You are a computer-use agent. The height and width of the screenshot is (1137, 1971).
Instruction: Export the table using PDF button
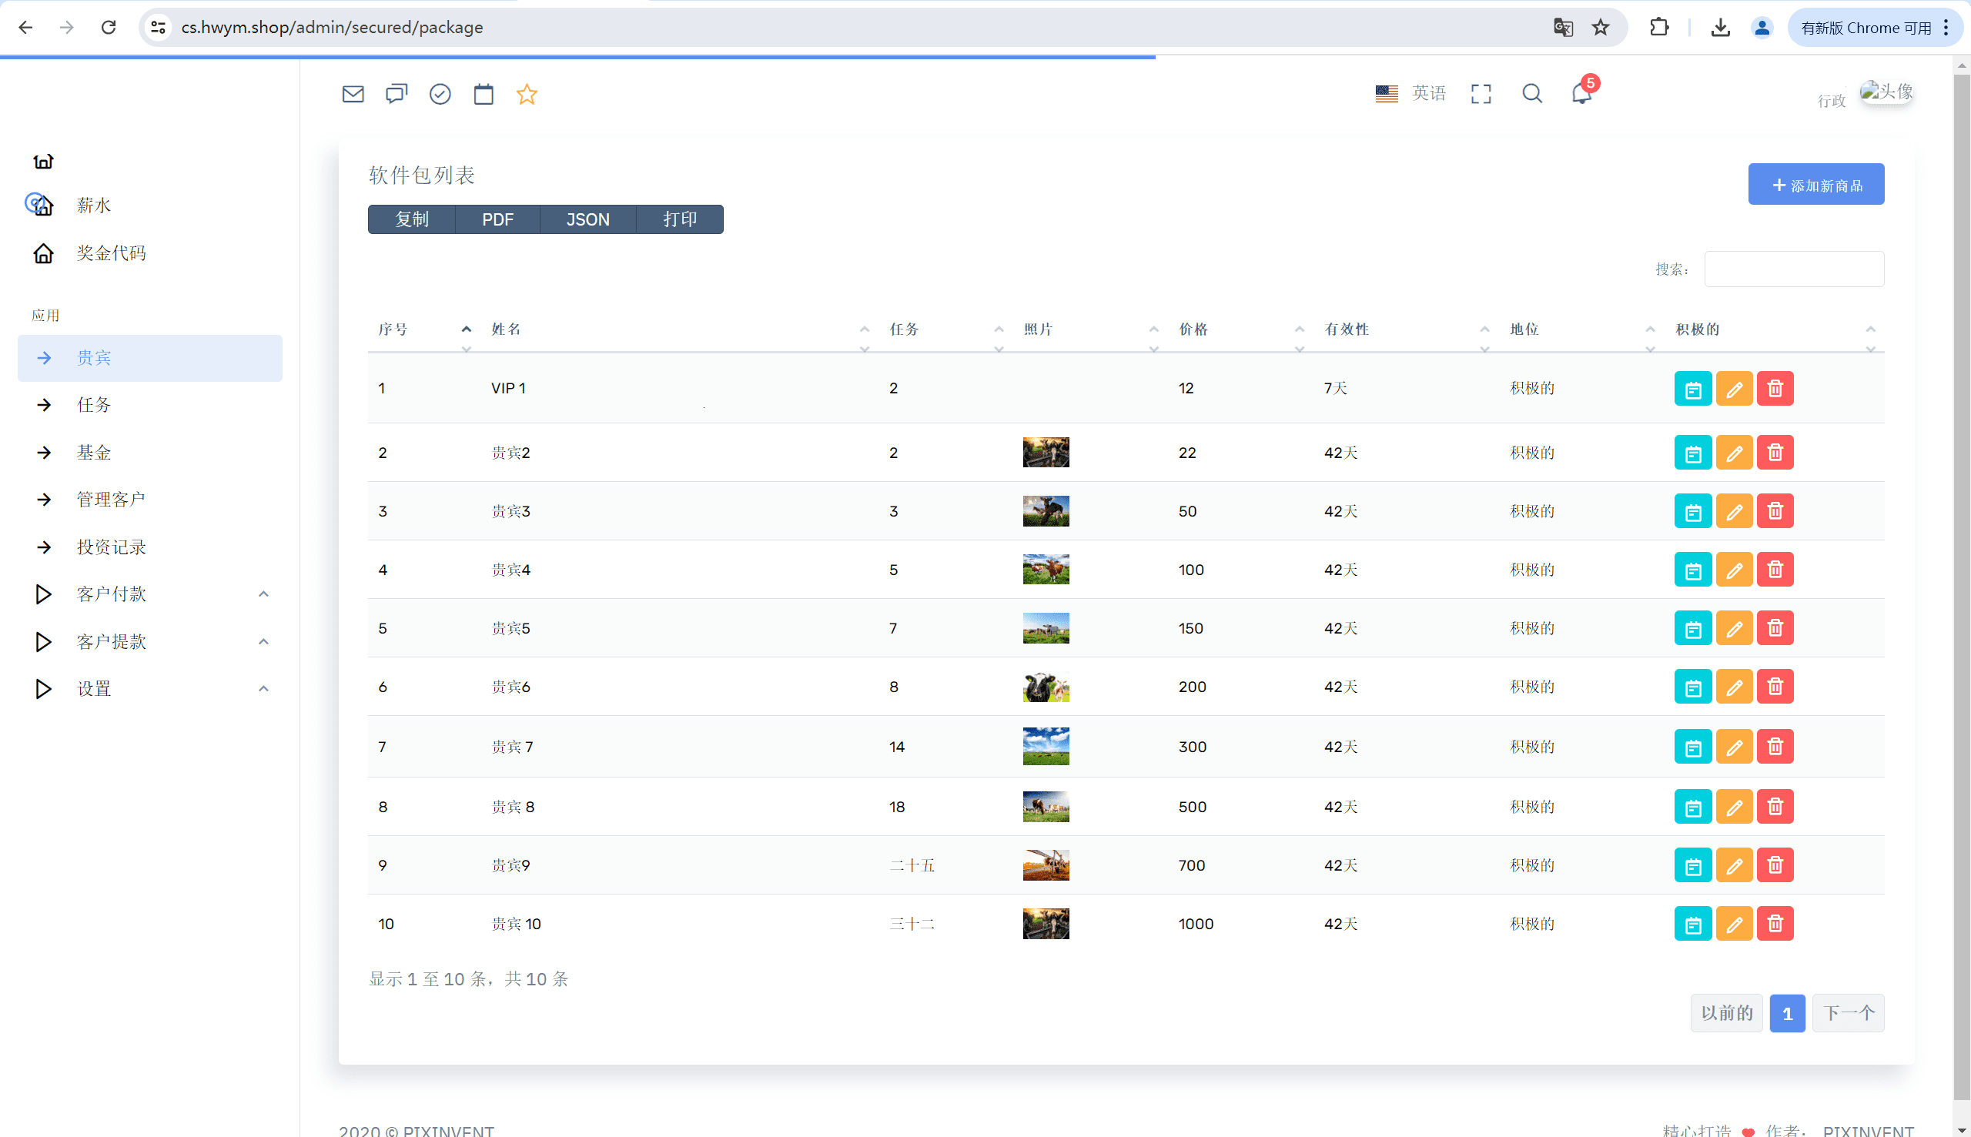coord(497,219)
